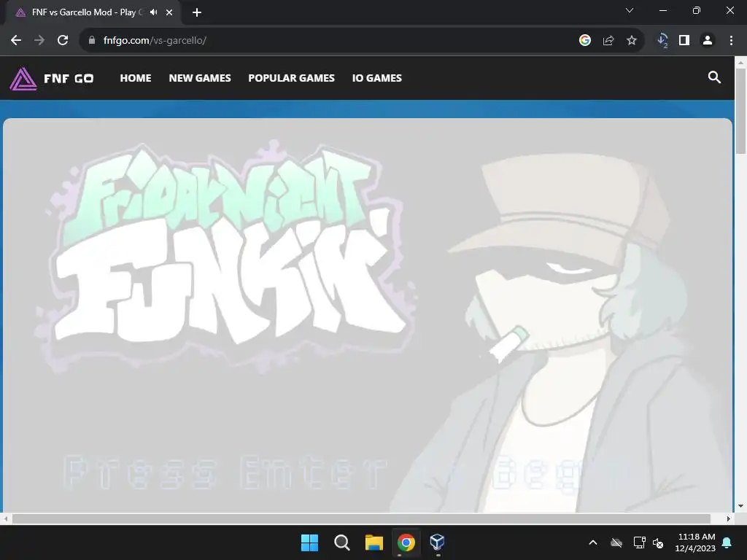This screenshot has height=560, width=747.
Task: Click the FNF GO site name text
Action: pyautogui.click(x=69, y=79)
